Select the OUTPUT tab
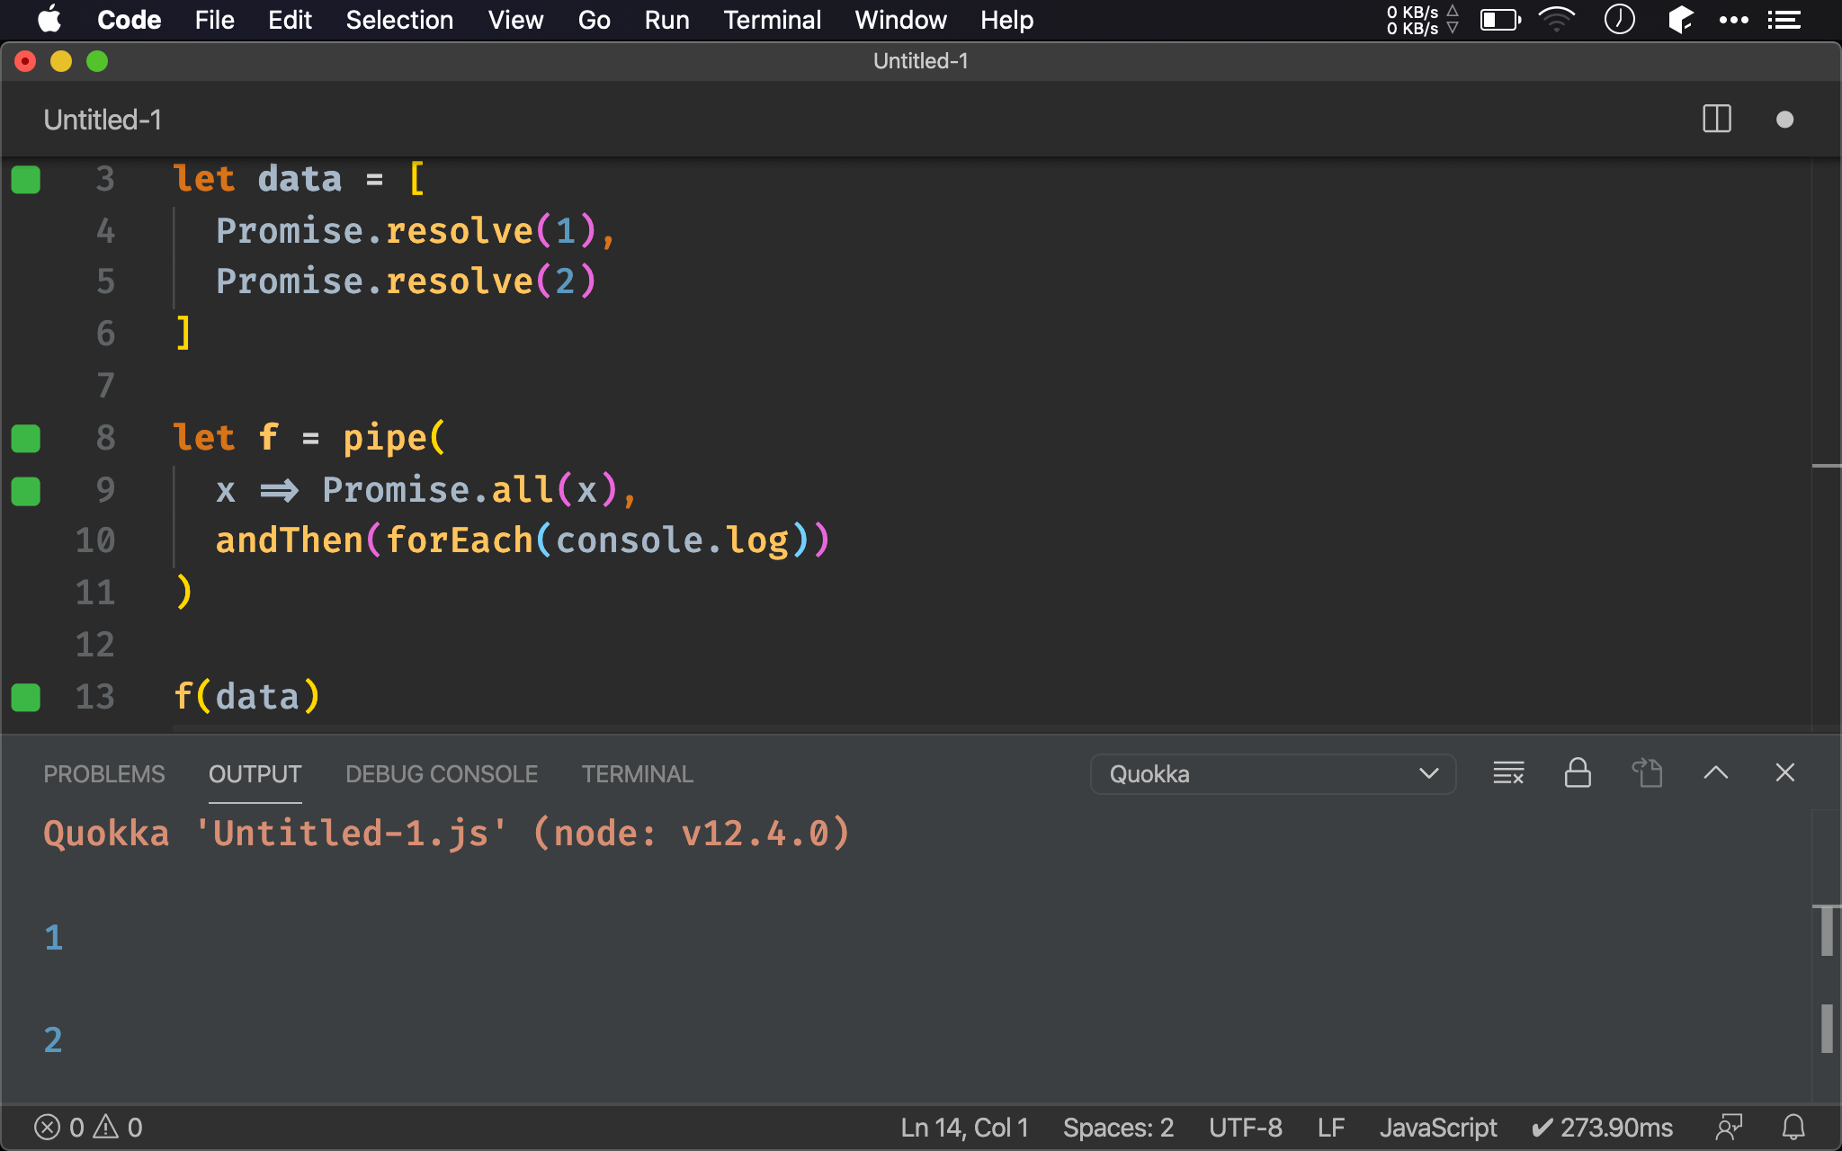The image size is (1842, 1151). point(255,774)
